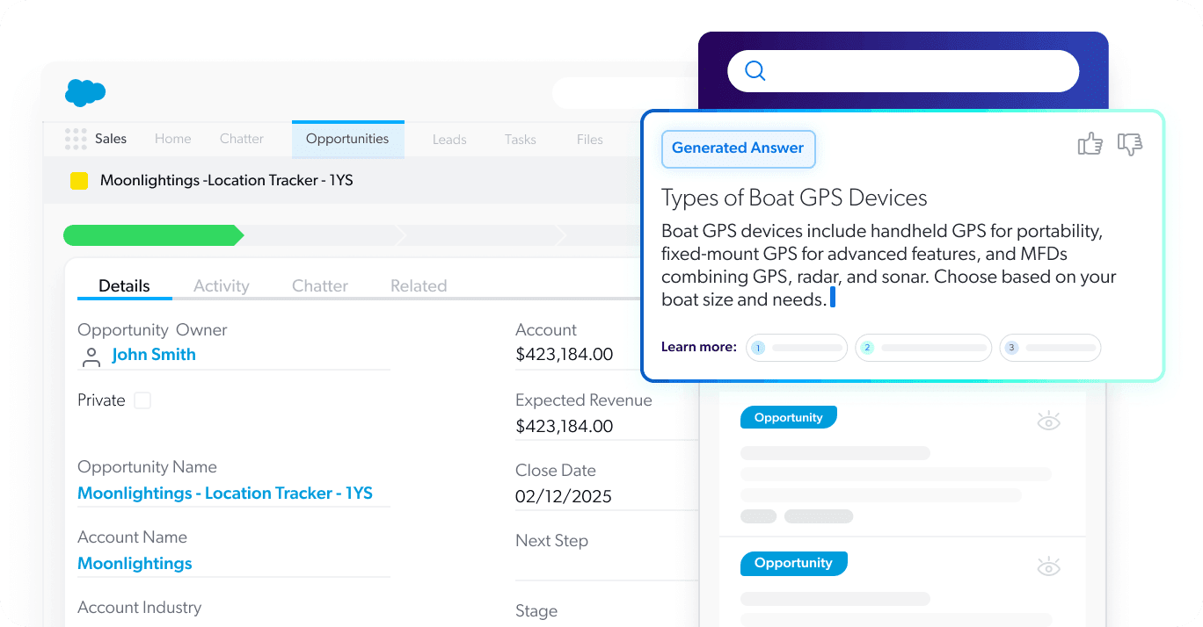Open Learn more citation 3
The width and height of the screenshot is (1203, 627).
pos(1050,348)
